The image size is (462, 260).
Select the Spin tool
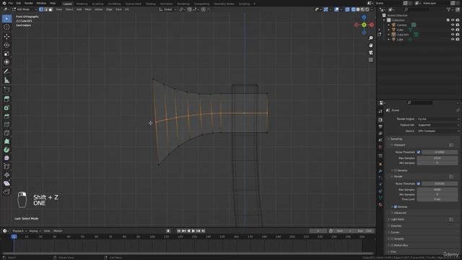[x=6, y=149]
